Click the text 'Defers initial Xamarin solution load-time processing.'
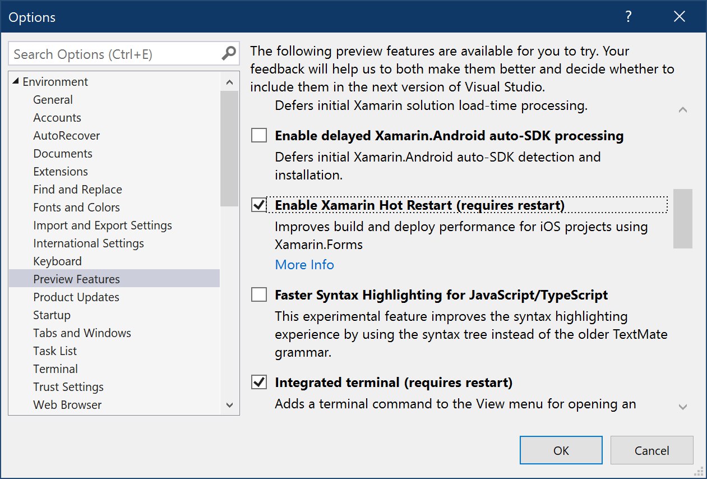The width and height of the screenshot is (707, 479). [431, 105]
